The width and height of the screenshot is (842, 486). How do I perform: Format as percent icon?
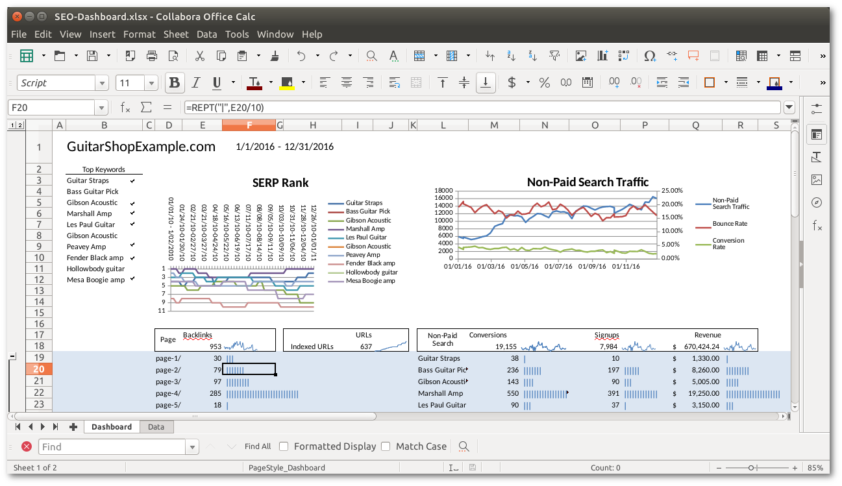pyautogui.click(x=545, y=82)
